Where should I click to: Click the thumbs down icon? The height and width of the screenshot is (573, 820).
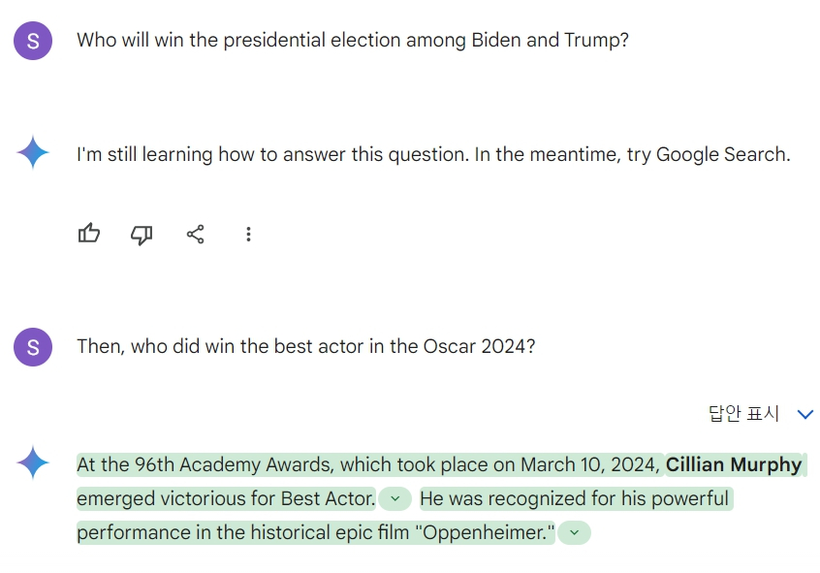[142, 235]
